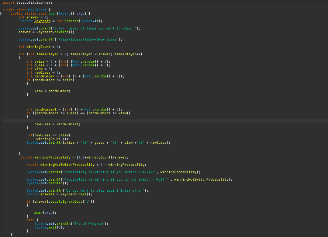Click 'newGuess = randNumber1;' statement
Viewport: 328px width, 237px height.
coord(57,124)
